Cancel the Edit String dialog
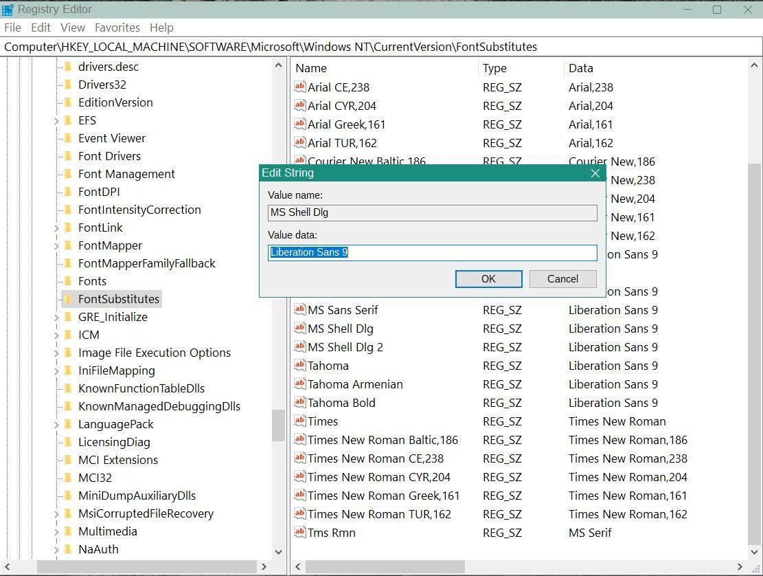The image size is (763, 576). click(562, 279)
